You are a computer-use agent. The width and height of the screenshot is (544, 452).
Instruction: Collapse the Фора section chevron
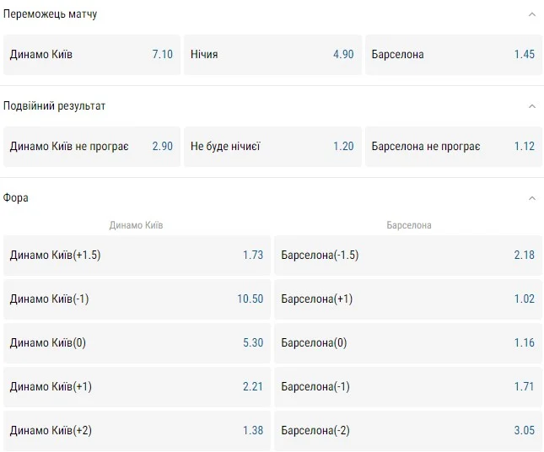531,198
